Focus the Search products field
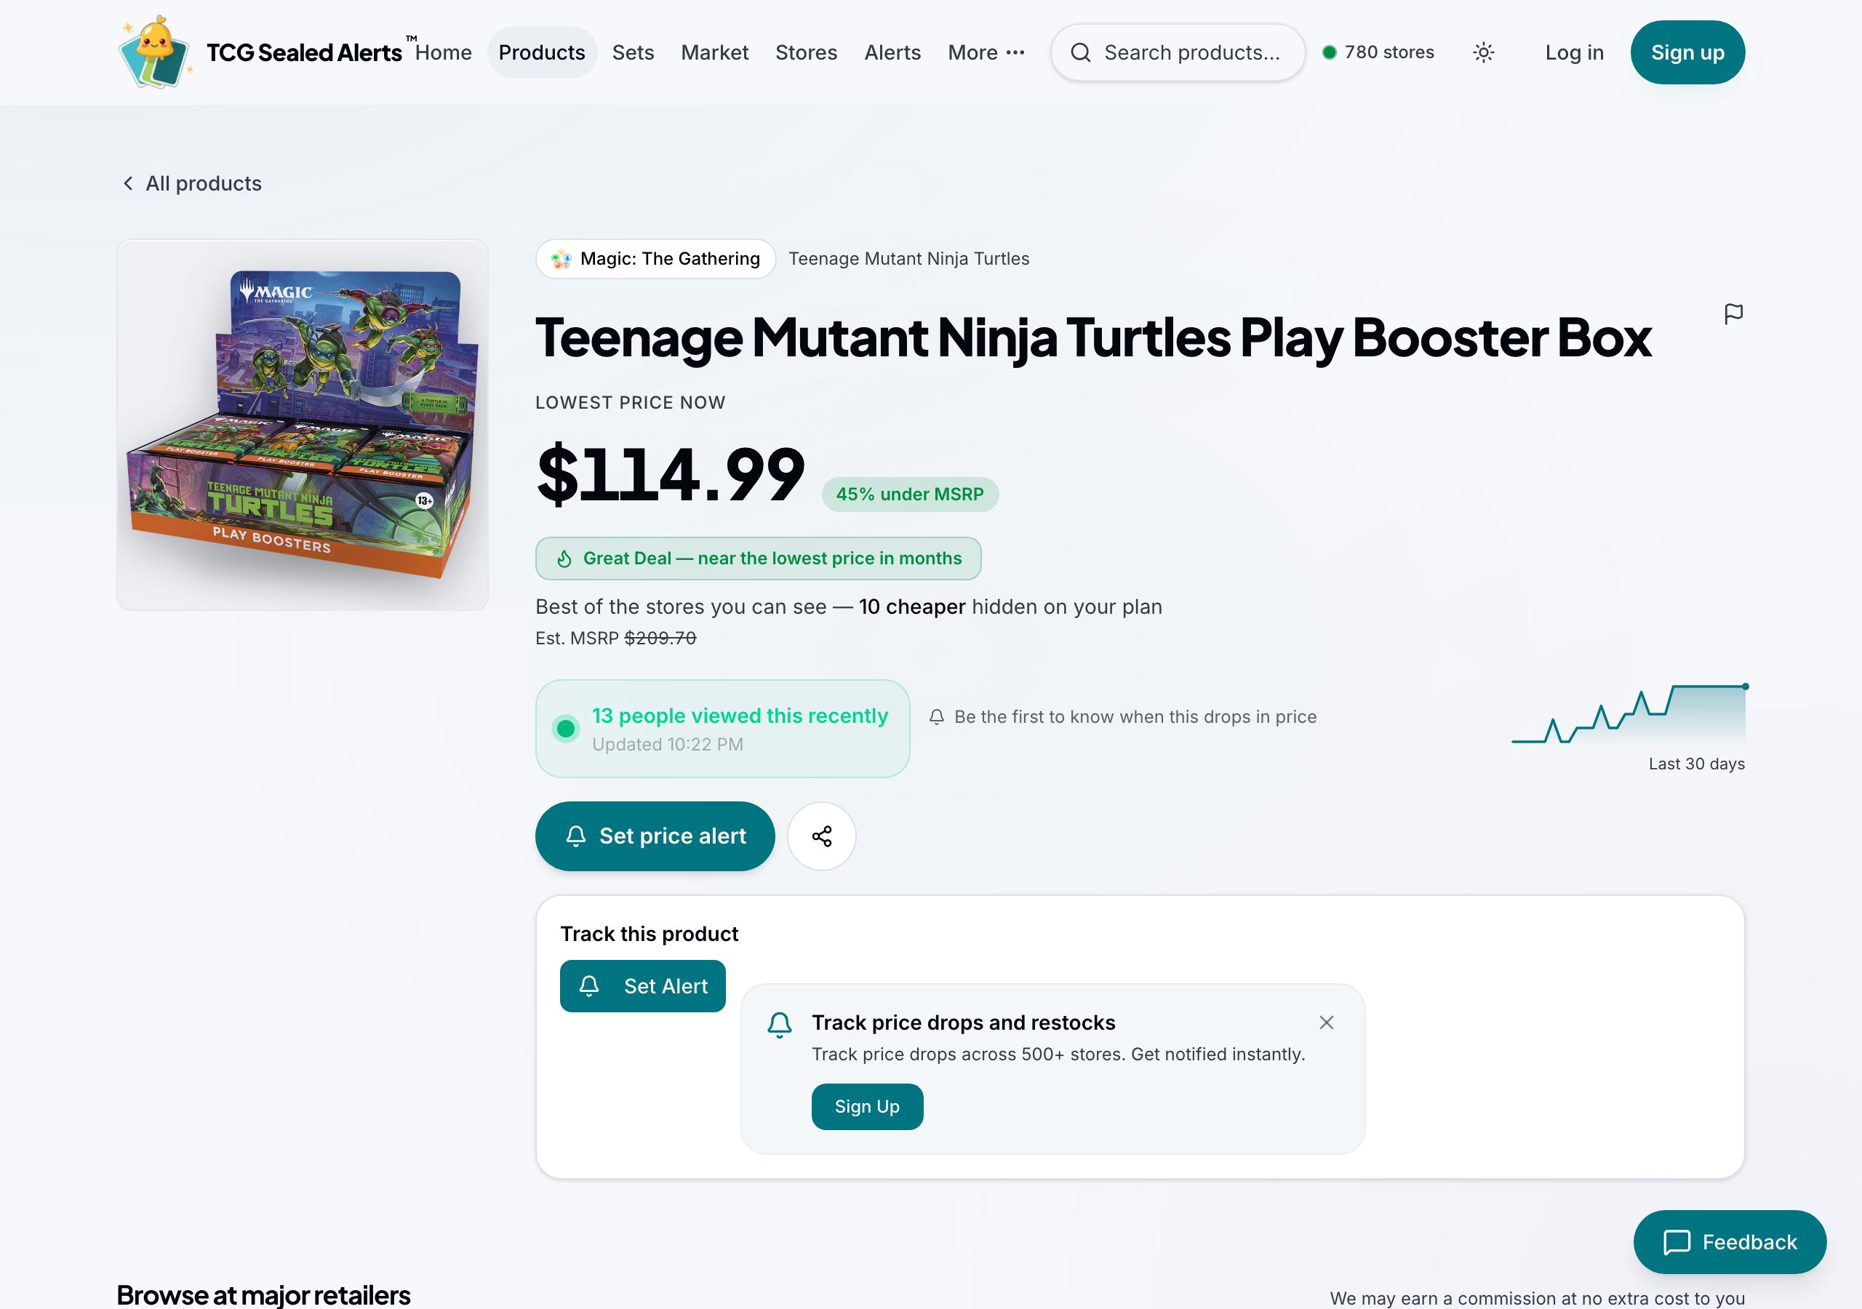1862x1309 pixels. coord(1178,52)
